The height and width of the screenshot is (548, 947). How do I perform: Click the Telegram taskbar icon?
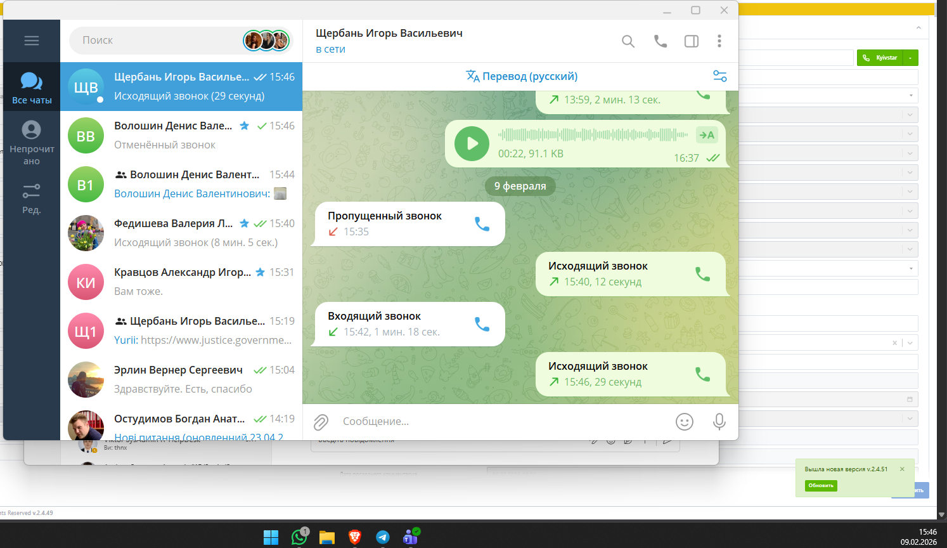click(383, 537)
